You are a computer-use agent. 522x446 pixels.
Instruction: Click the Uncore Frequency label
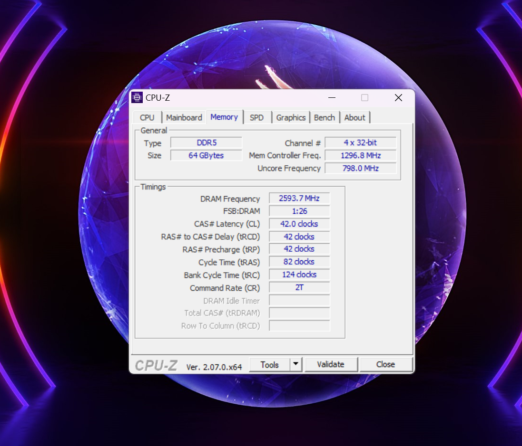[289, 169]
